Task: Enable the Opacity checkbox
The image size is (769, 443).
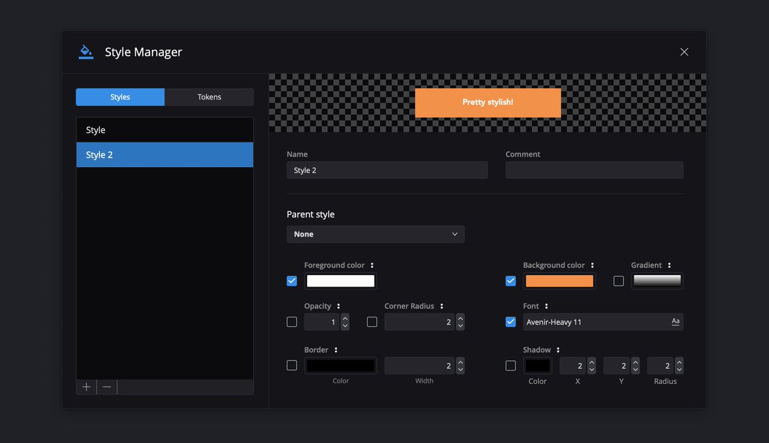Action: [x=292, y=322]
